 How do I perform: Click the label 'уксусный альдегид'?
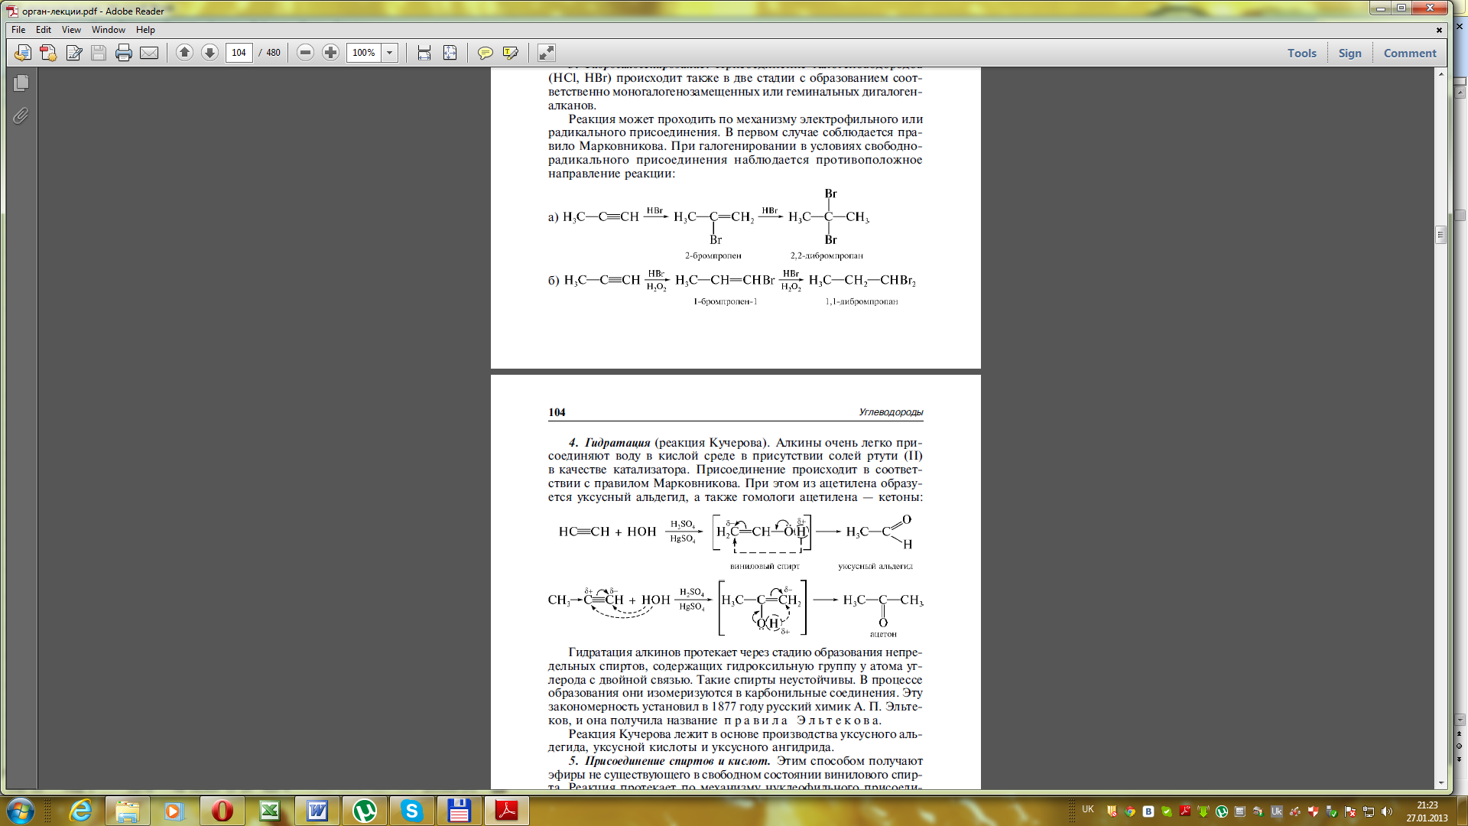tap(875, 566)
